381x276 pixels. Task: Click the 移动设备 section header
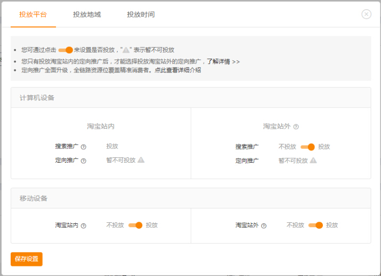[34, 198]
